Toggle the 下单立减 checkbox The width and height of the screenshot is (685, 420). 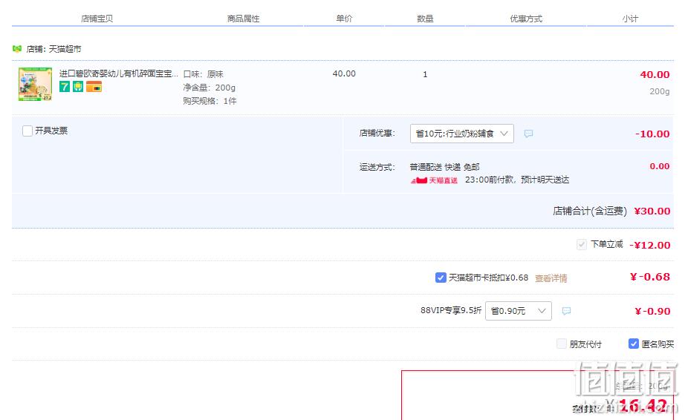click(x=582, y=245)
